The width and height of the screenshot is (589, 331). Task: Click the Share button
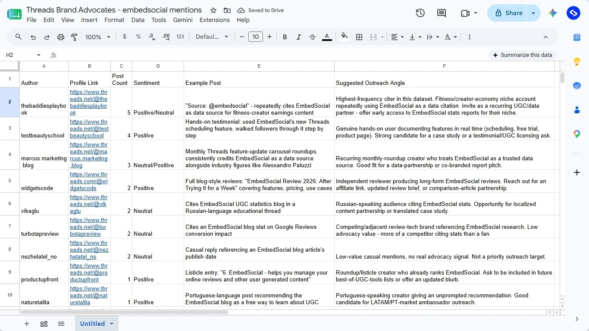click(508, 13)
